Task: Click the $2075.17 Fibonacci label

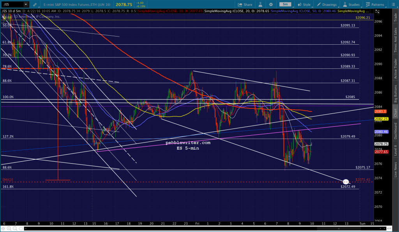Action: [363, 167]
